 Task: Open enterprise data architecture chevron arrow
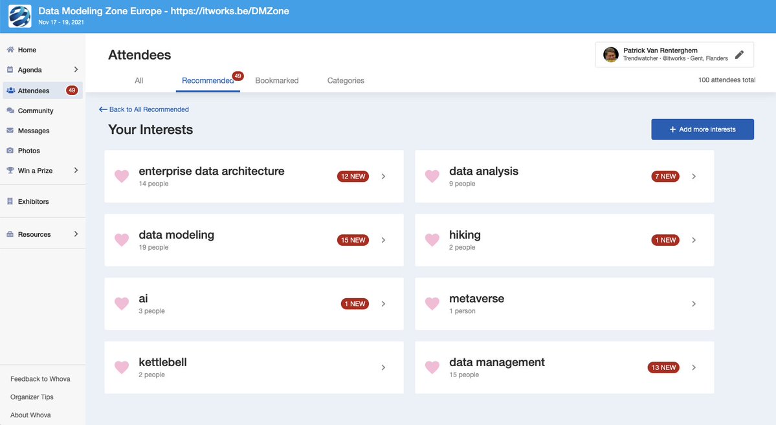tap(384, 176)
